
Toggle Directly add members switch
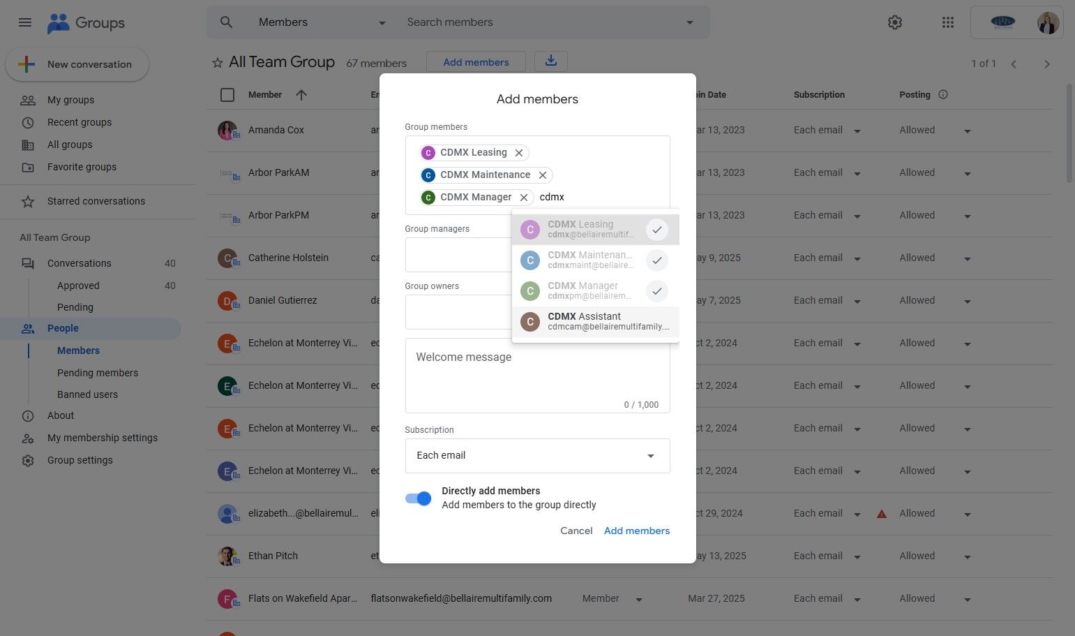419,498
